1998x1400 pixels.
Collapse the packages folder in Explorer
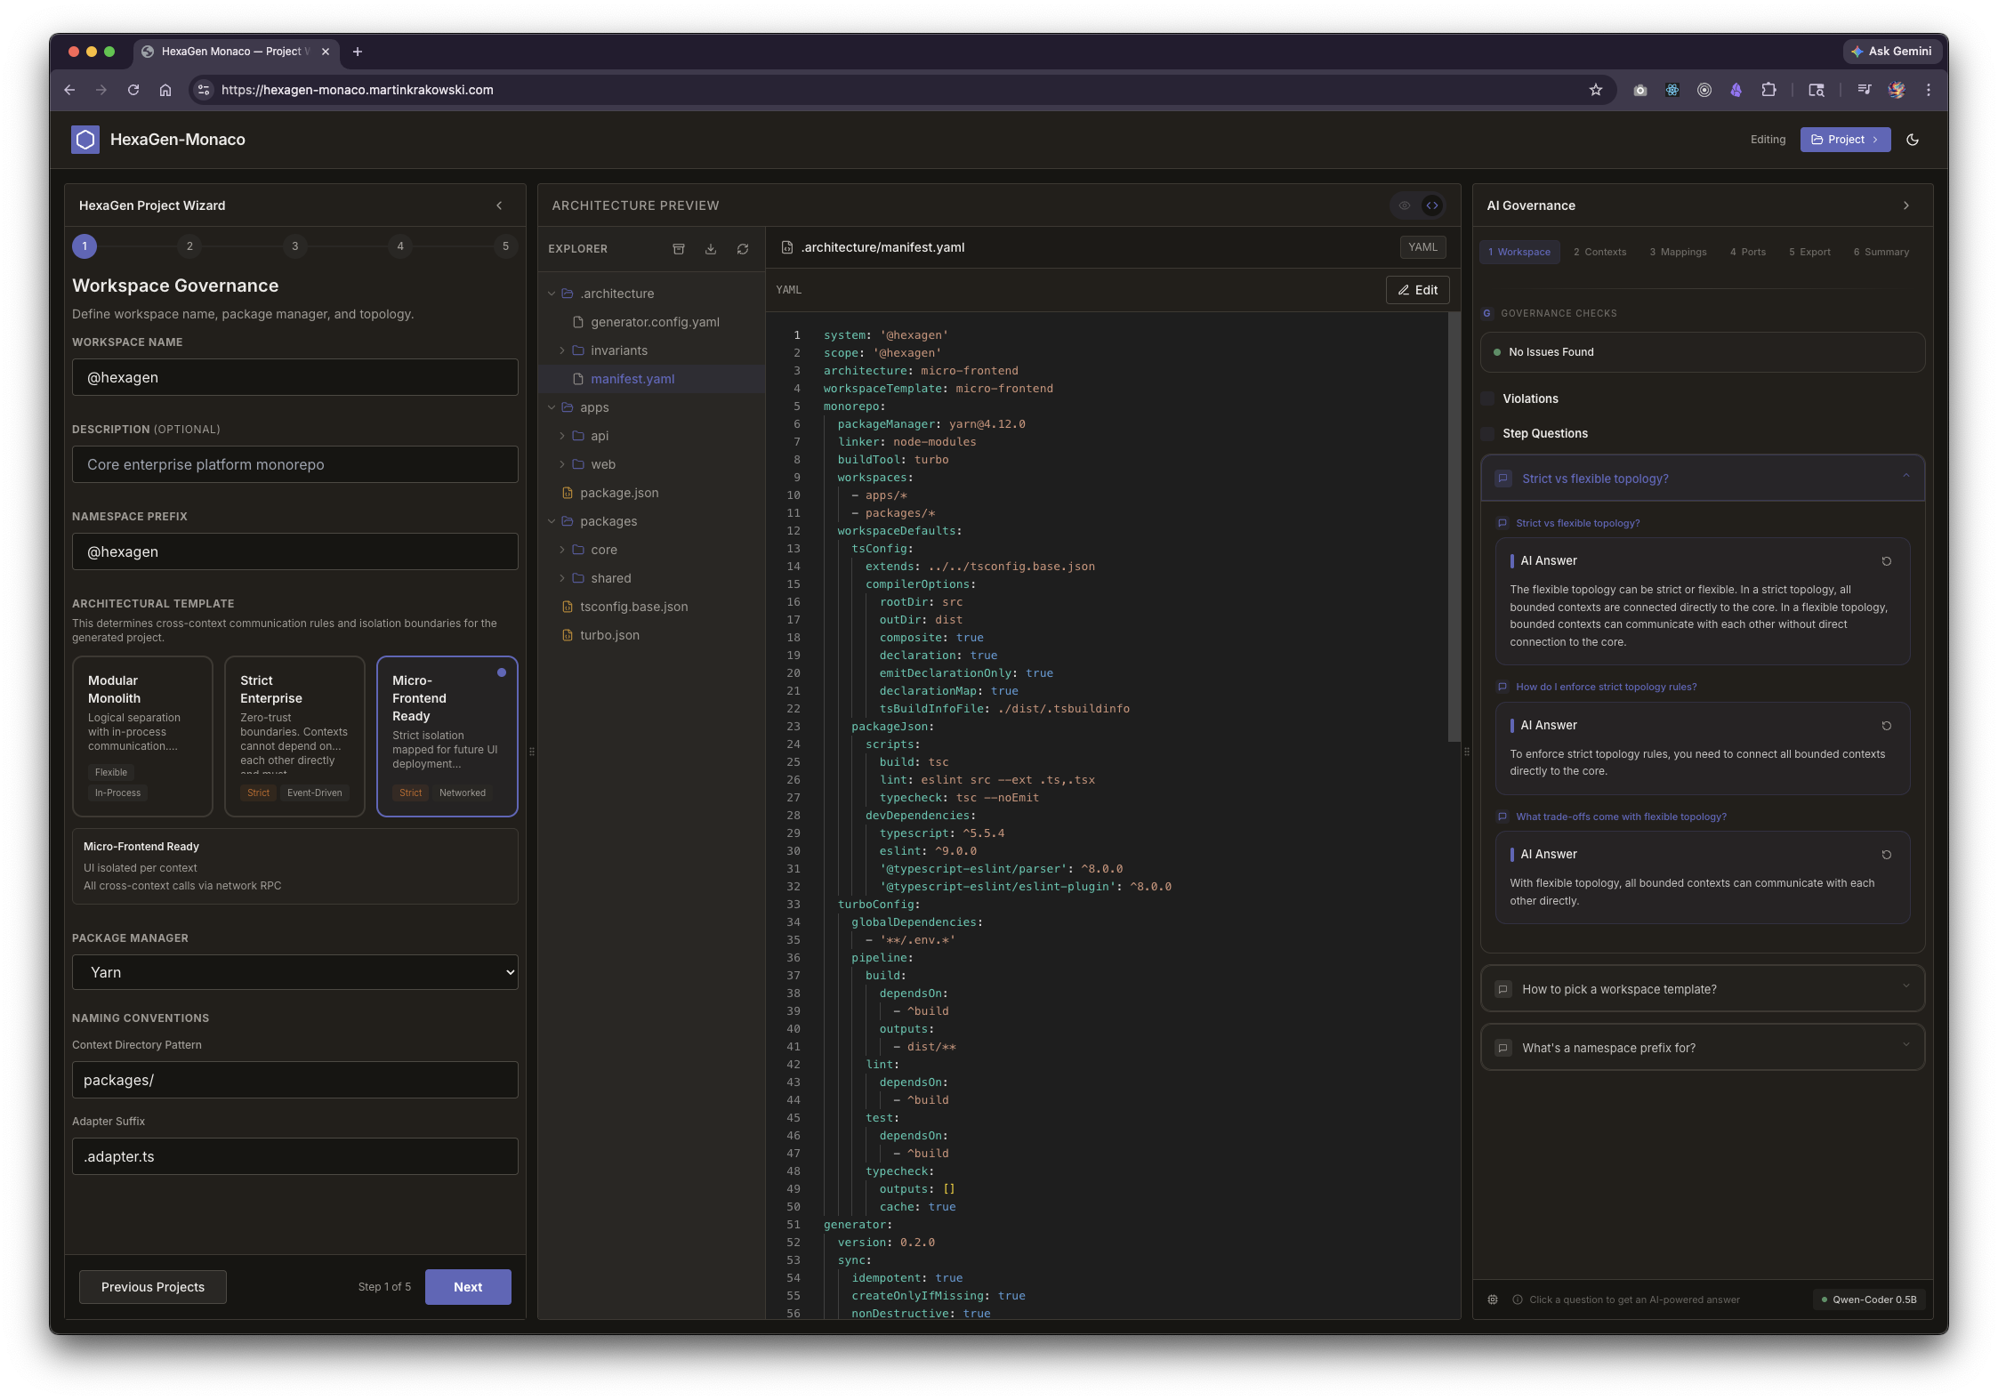(x=553, y=520)
